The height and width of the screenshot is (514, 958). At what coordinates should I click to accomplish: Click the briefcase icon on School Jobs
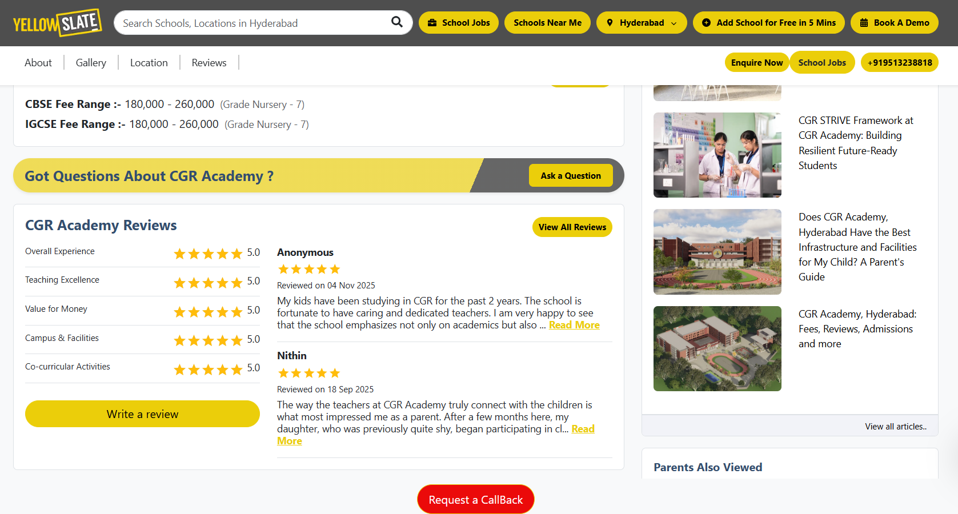(432, 23)
